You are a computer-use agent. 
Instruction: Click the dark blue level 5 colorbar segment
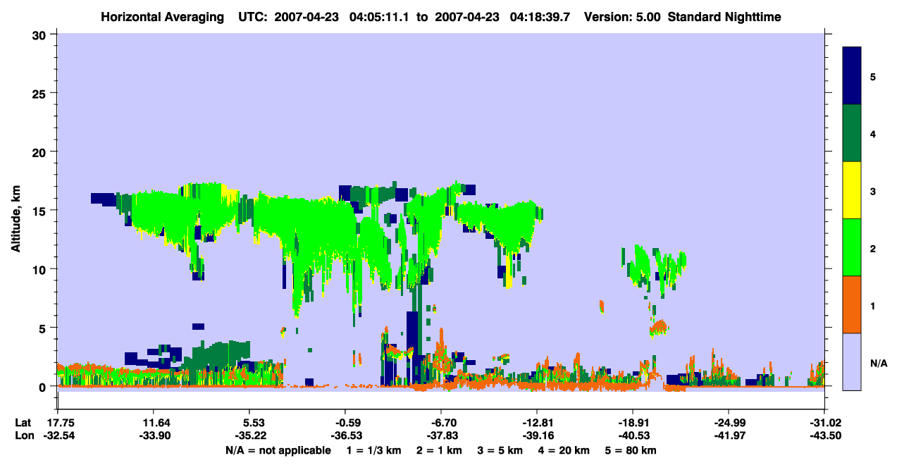(852, 75)
